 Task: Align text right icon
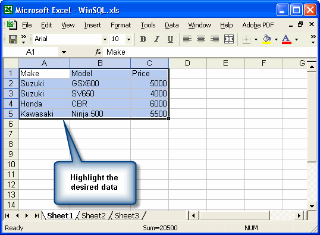coord(215,39)
